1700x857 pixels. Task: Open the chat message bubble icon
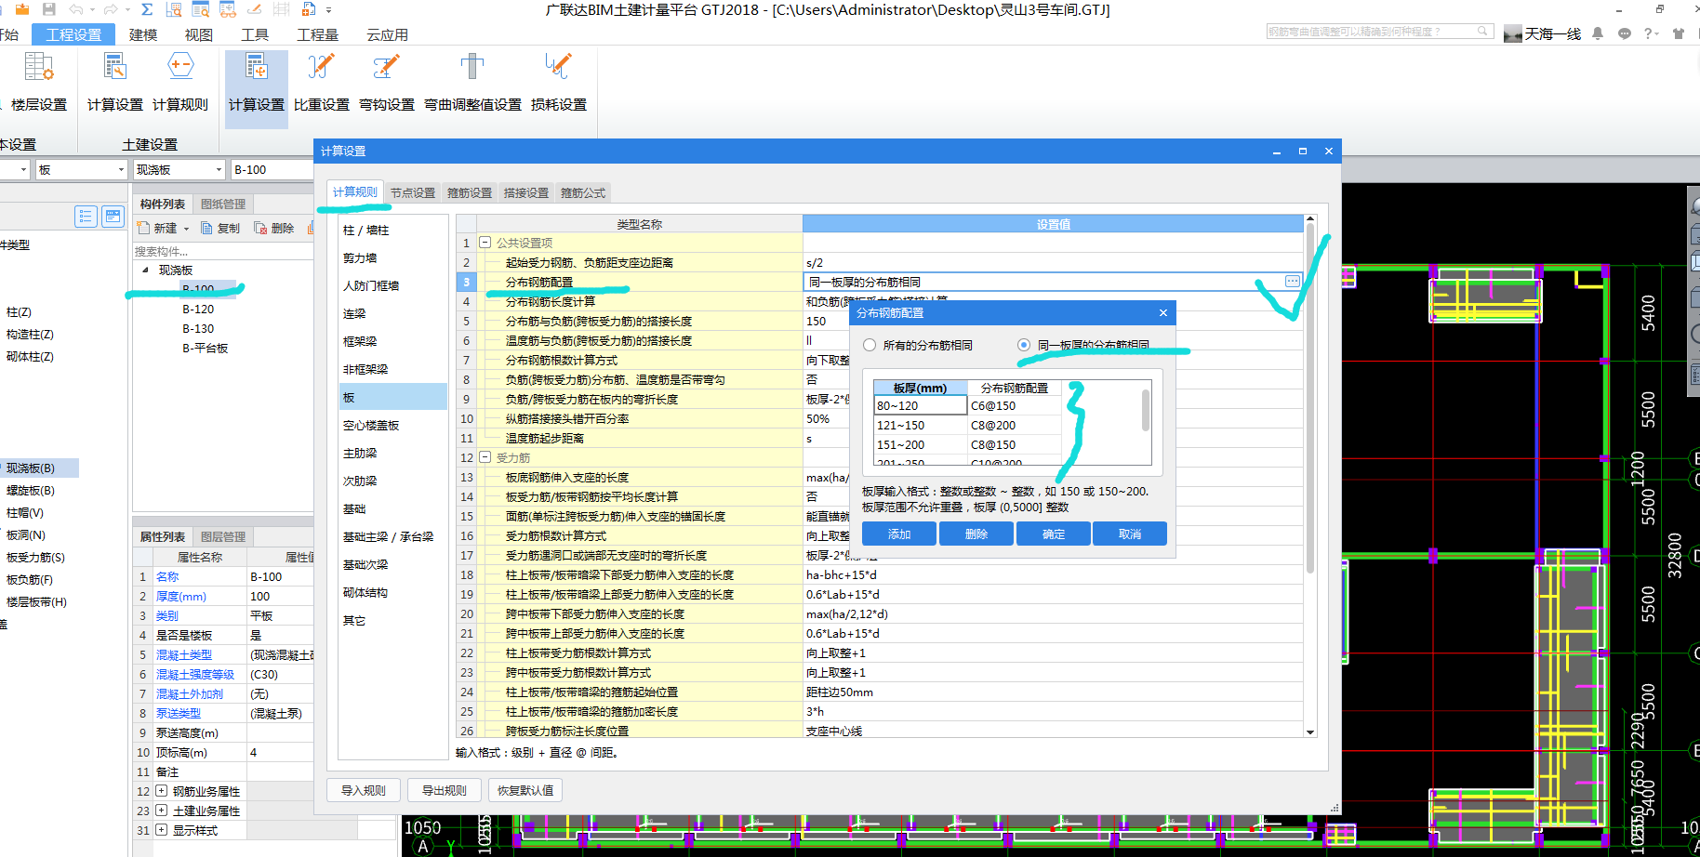1625,33
